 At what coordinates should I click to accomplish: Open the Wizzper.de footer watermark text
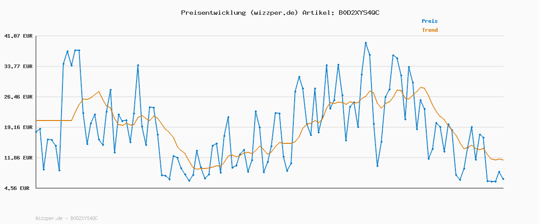[x=66, y=218]
